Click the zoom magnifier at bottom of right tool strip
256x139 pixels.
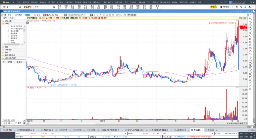[250, 89]
